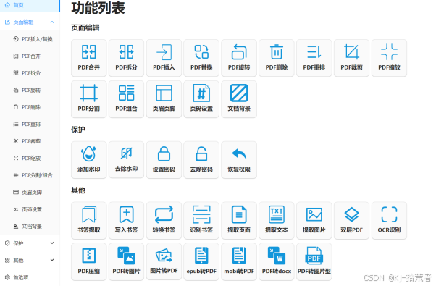Open the 页码设置 card

(201, 99)
